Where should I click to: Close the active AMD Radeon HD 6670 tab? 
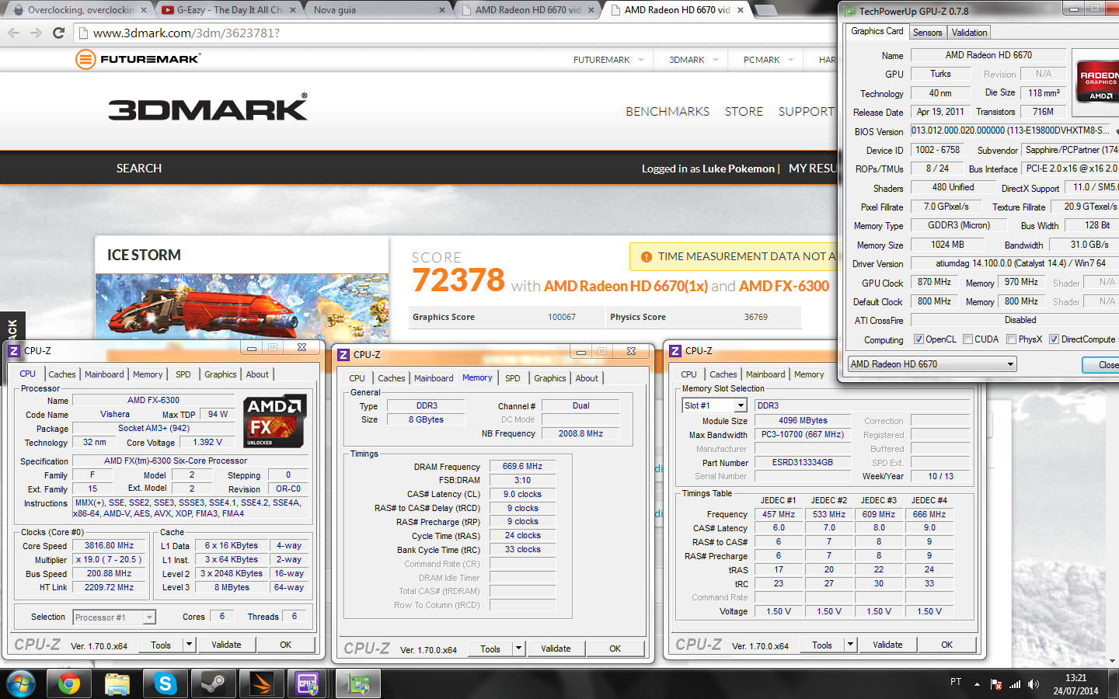click(741, 10)
